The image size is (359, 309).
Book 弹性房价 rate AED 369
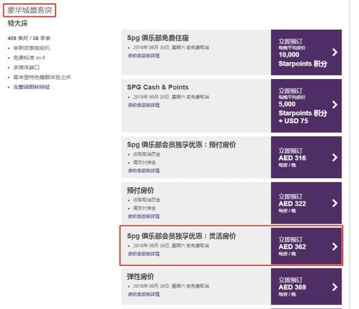coord(306,287)
